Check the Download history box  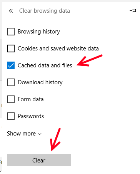coord(11,82)
